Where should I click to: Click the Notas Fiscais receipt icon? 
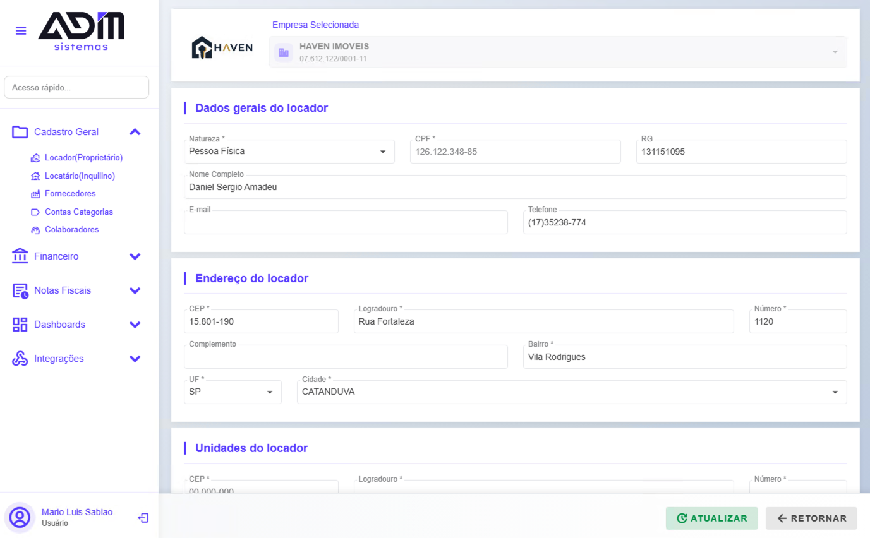pyautogui.click(x=20, y=290)
